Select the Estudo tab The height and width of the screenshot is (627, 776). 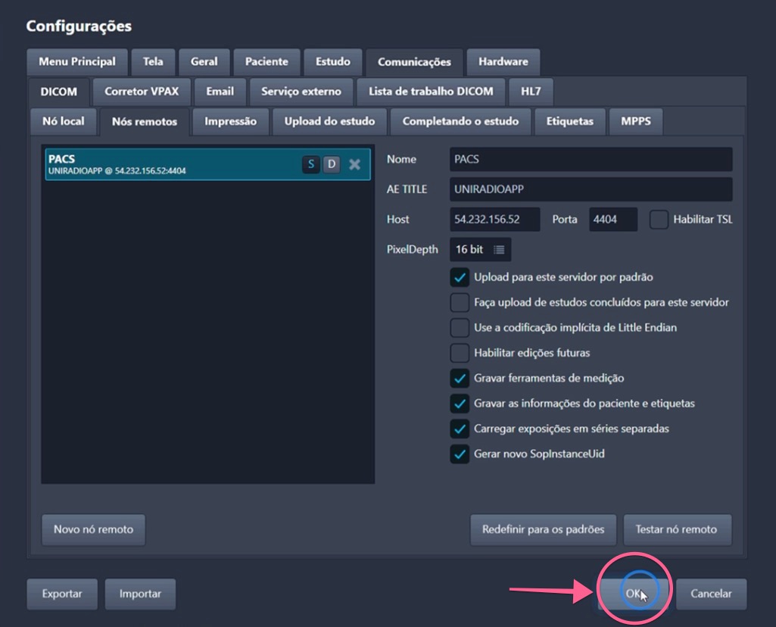(333, 62)
